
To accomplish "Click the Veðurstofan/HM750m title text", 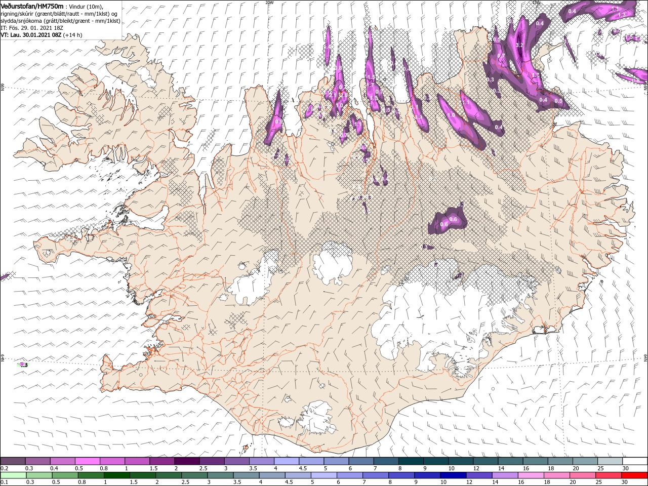I will [32, 6].
